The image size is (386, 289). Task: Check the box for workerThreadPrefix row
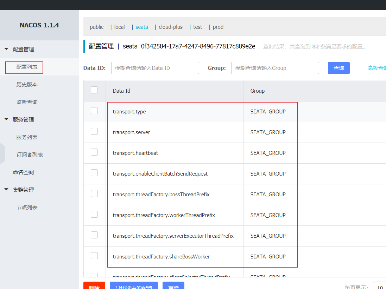tap(94, 214)
